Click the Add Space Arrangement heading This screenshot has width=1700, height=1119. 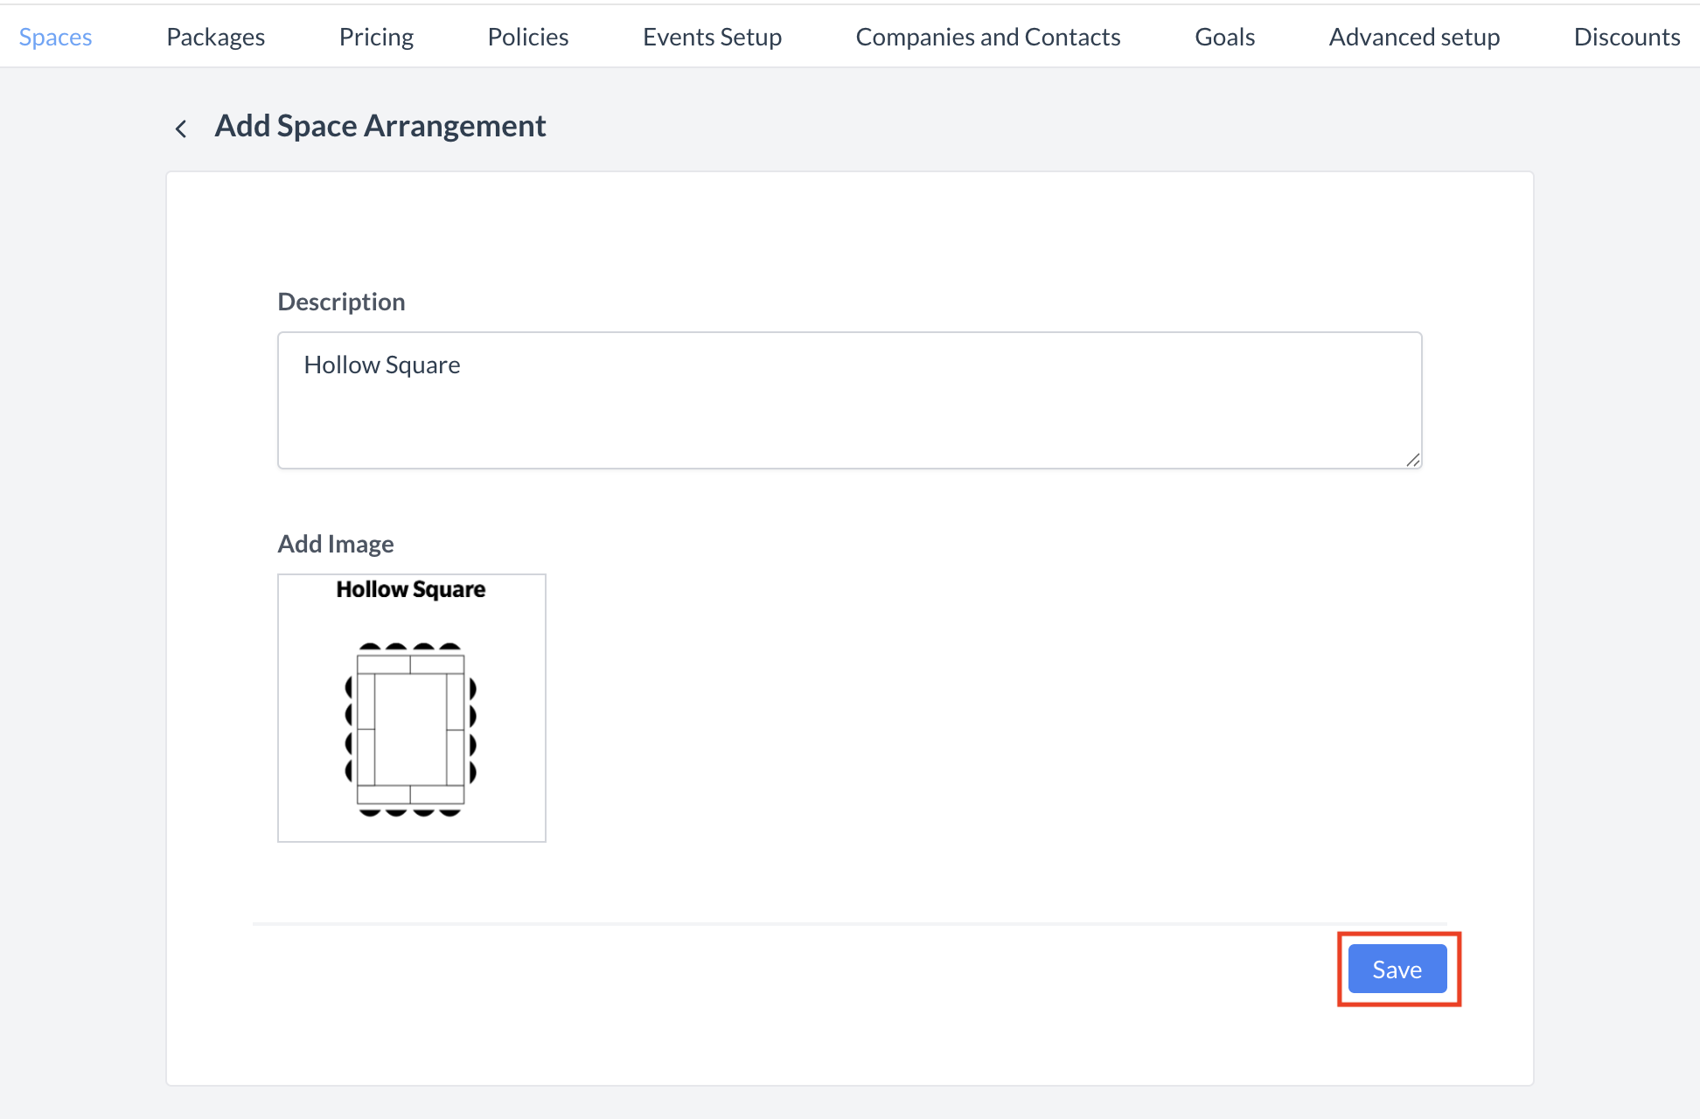(x=380, y=125)
